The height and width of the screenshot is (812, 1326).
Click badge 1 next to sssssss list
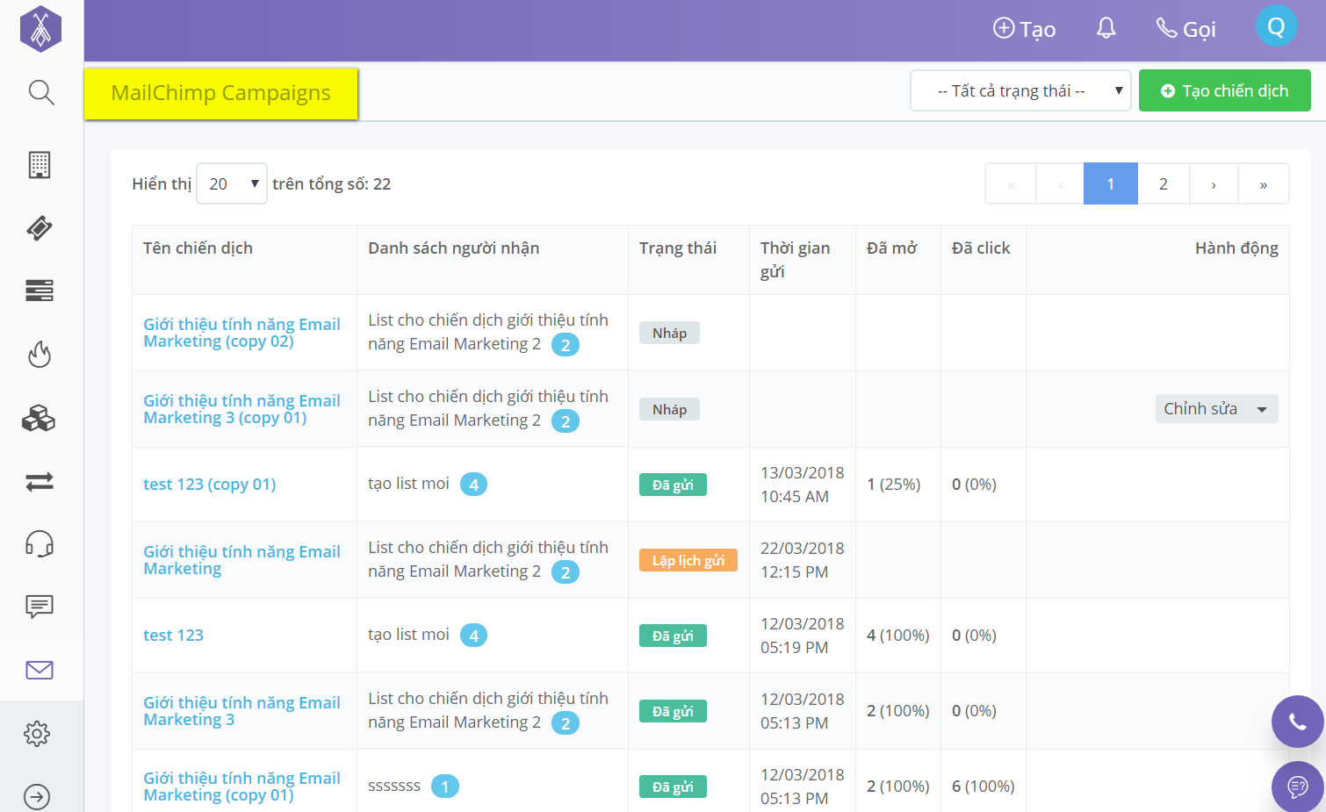tap(445, 787)
